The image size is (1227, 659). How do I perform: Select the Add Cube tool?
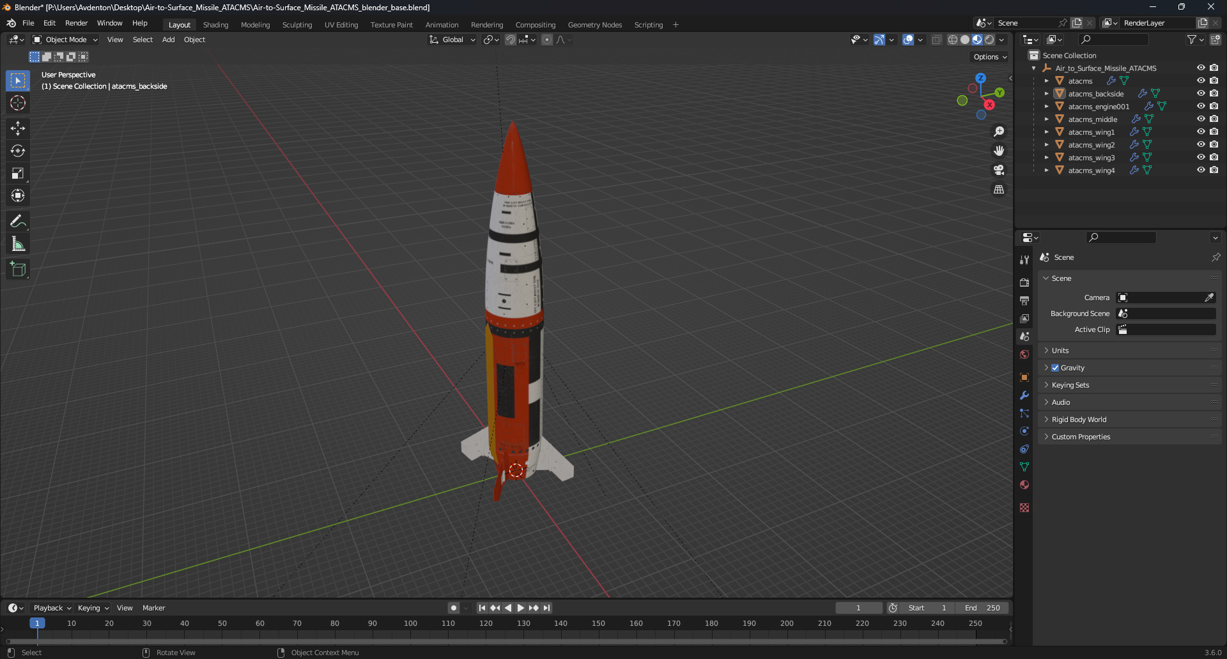[x=18, y=269]
